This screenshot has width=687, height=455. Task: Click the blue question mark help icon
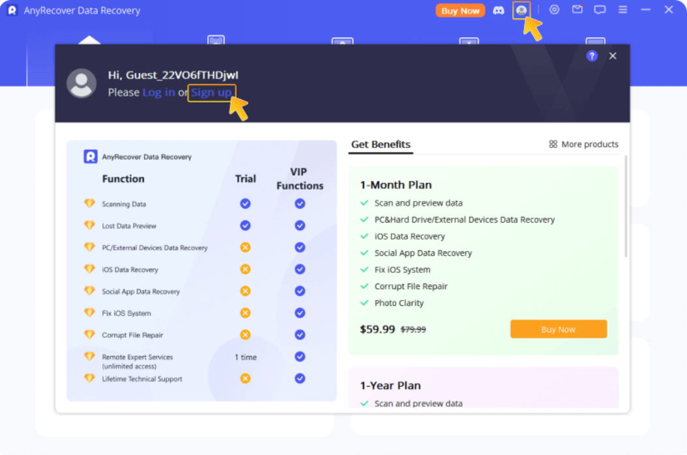point(592,56)
